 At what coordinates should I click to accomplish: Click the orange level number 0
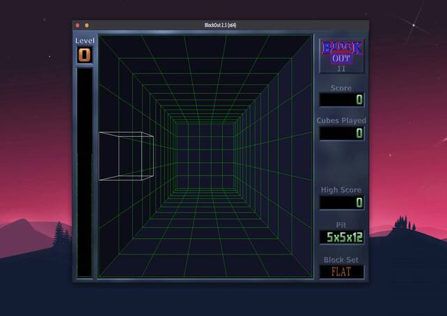point(85,55)
